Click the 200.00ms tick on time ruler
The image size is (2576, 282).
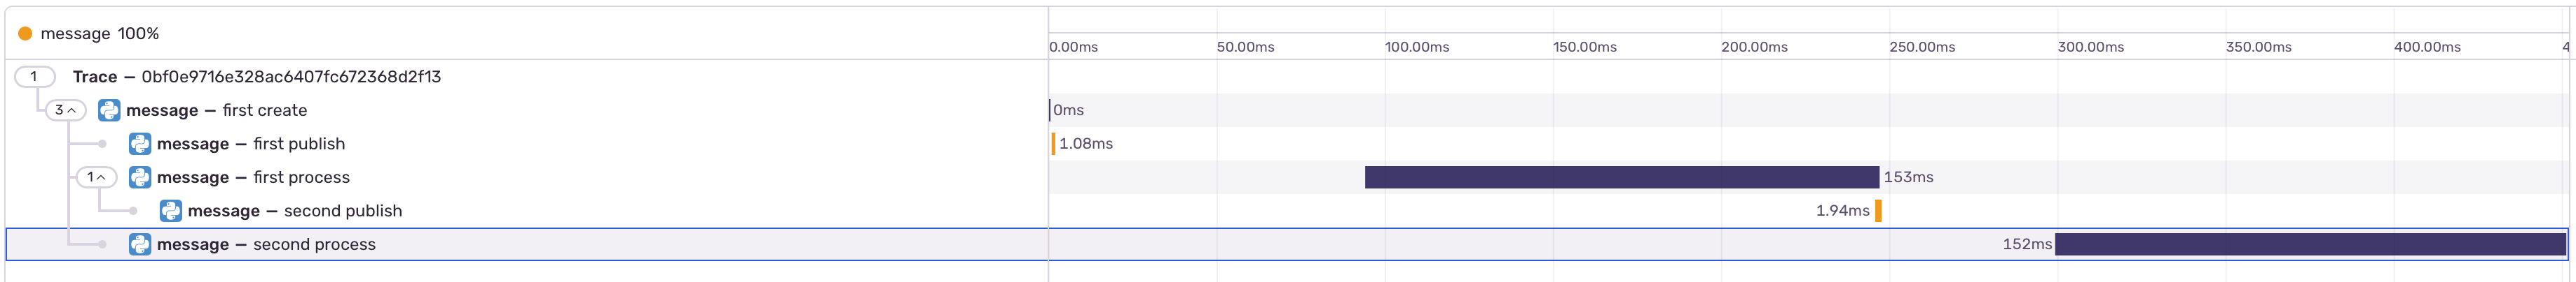1754,47
